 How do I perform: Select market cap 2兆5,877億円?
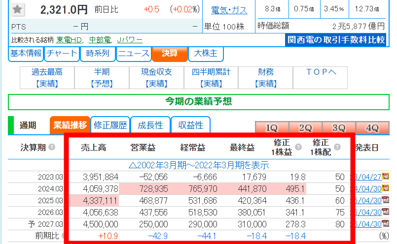pos(359,26)
